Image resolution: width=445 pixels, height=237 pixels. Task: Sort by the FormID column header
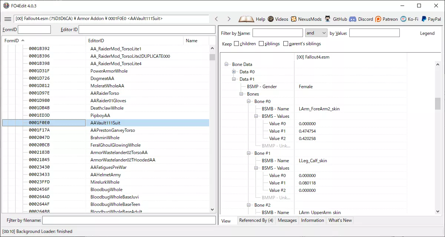[x=44, y=41]
